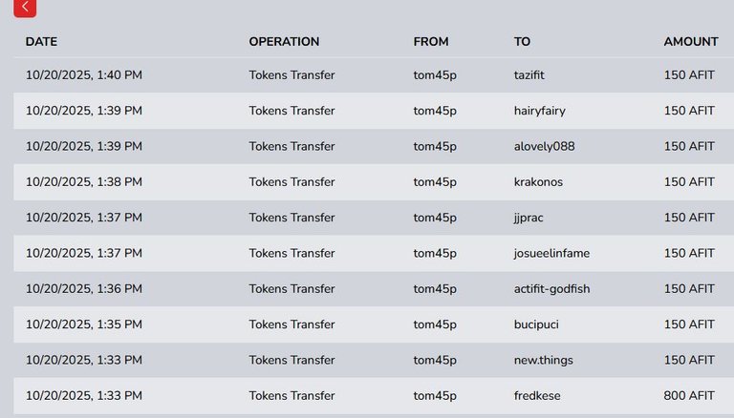Click Tokens Transfer in the fredkese row

pyautogui.click(x=291, y=396)
